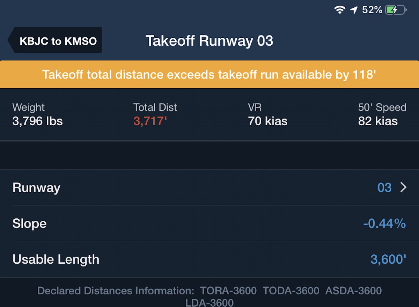Tap the Wi-Fi status icon
This screenshot has height=307, width=419.
pos(339,10)
